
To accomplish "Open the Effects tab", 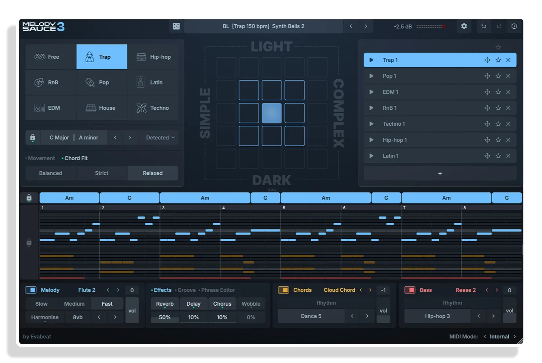I will 161,290.
